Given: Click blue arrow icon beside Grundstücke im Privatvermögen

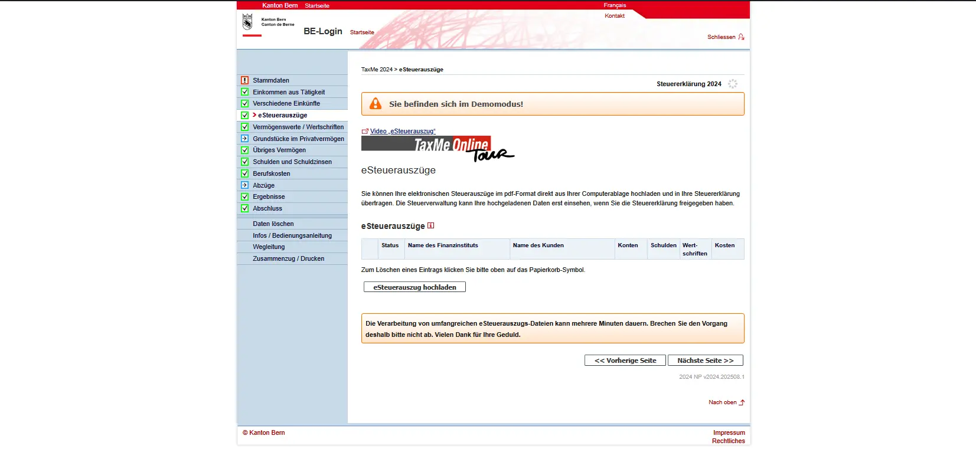Looking at the screenshot, I should (x=244, y=139).
